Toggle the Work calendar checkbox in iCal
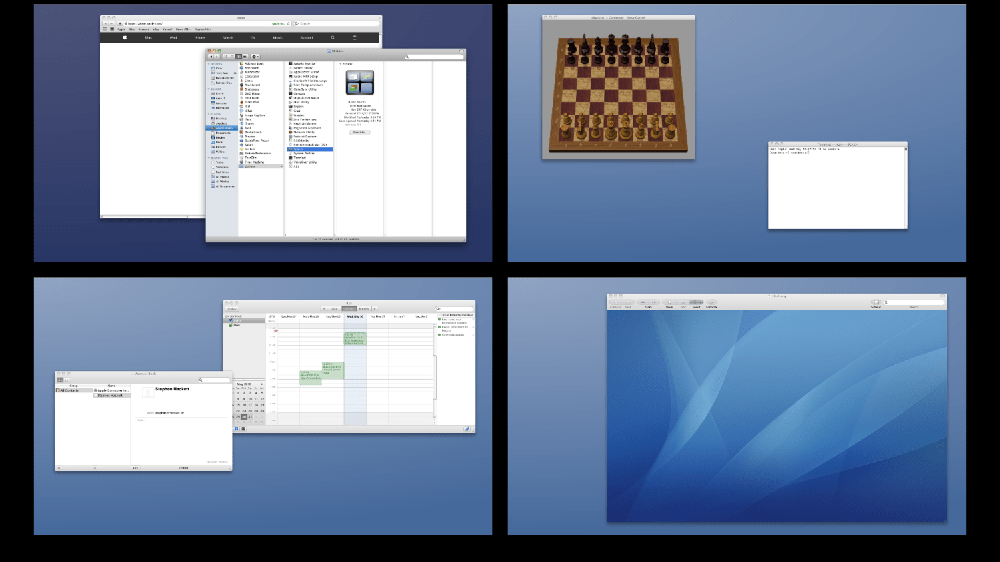 click(231, 325)
